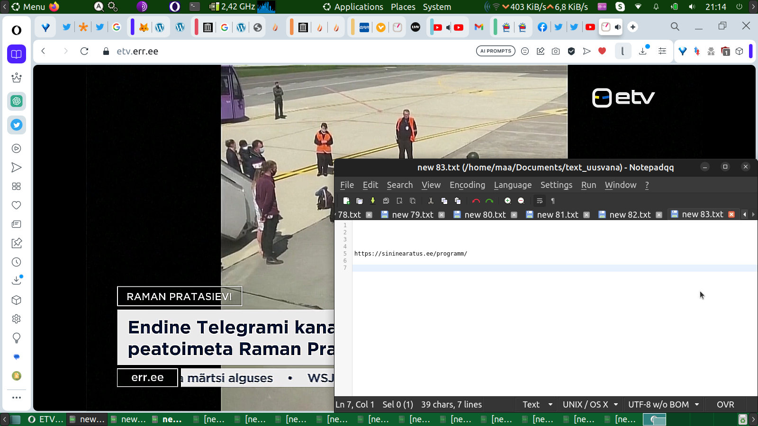
Task: Toggle show-all-characters pilcrow button
Action: 552,201
